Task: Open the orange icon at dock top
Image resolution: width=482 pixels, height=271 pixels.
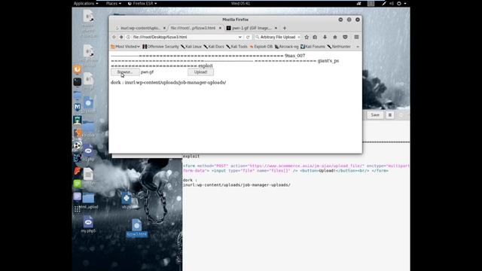Action: point(78,69)
